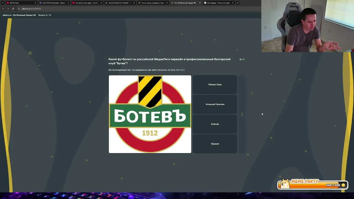Screen dimensions: 354x199
Task: Switch to the 'не трогая твою даму' YouTube tab
Action: 87,3
